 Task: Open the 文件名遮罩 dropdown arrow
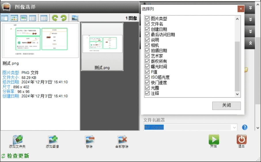click(234, 128)
